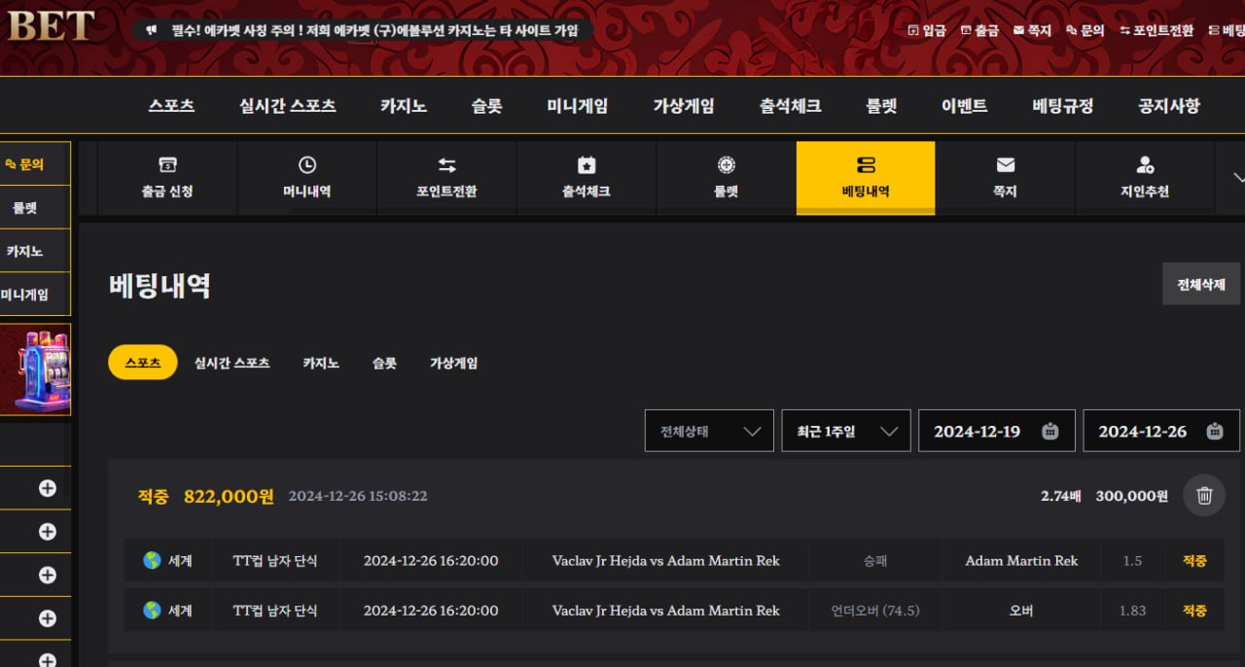1245x667 pixels.
Task: Click the refer-a-friend (지인추천) icon
Action: 1144,165
